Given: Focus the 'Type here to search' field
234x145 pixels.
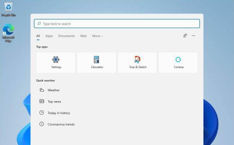Looking at the screenshot, I should [117, 23].
